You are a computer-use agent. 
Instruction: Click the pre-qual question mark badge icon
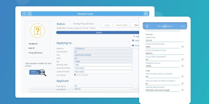(x=37, y=31)
